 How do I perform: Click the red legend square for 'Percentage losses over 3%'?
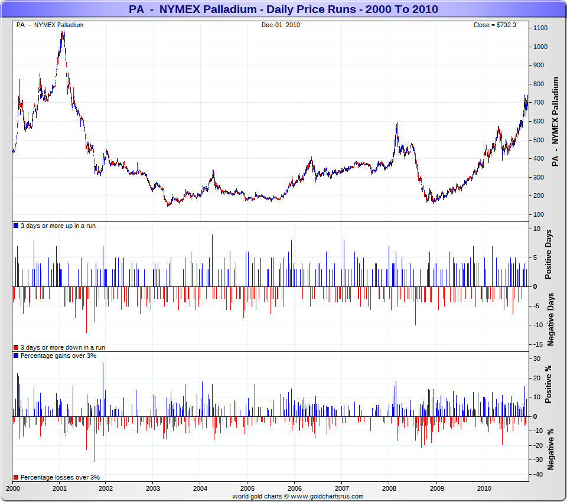pyautogui.click(x=16, y=477)
